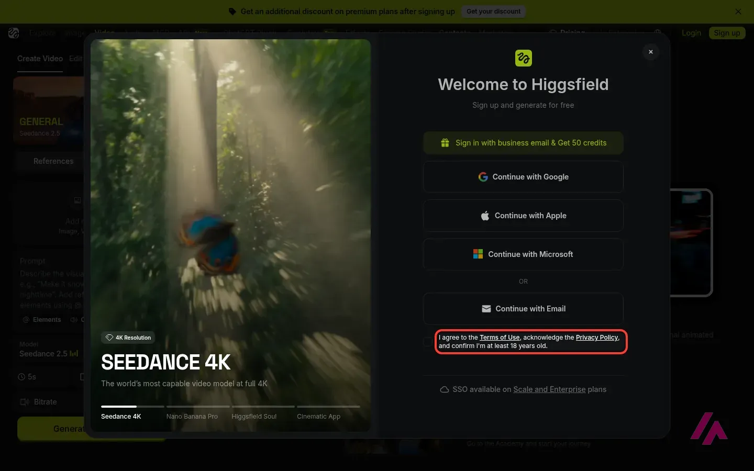Sign in with business email for 50 credits
This screenshot has height=471, width=754.
[523, 143]
